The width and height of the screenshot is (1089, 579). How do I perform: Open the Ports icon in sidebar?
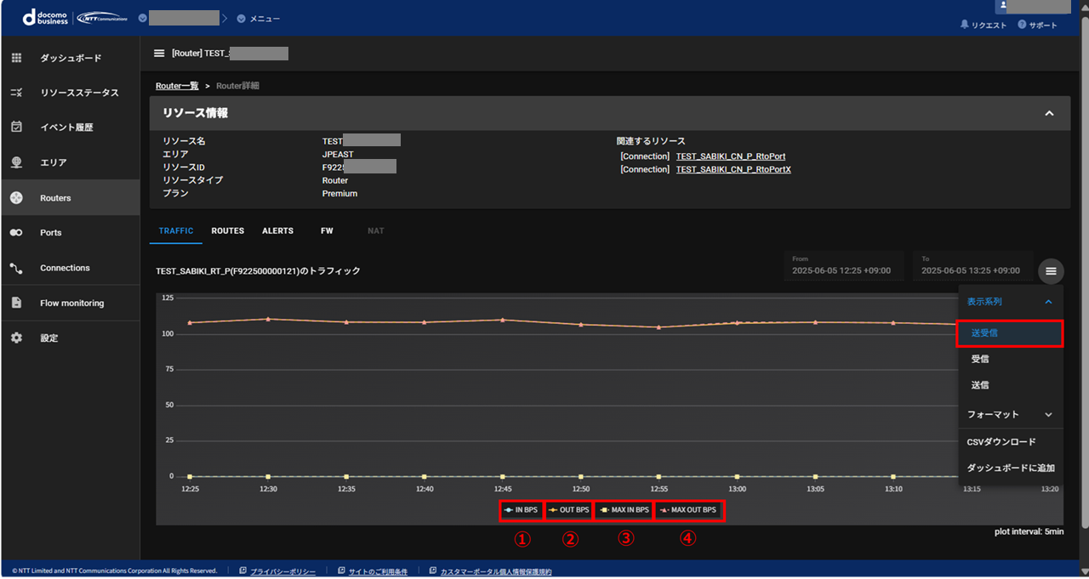pyautogui.click(x=16, y=233)
